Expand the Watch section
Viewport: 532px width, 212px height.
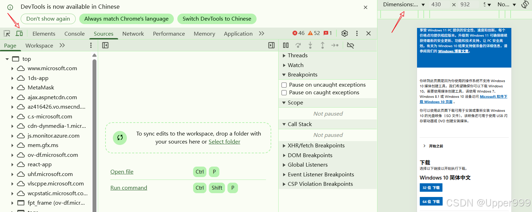(284, 65)
